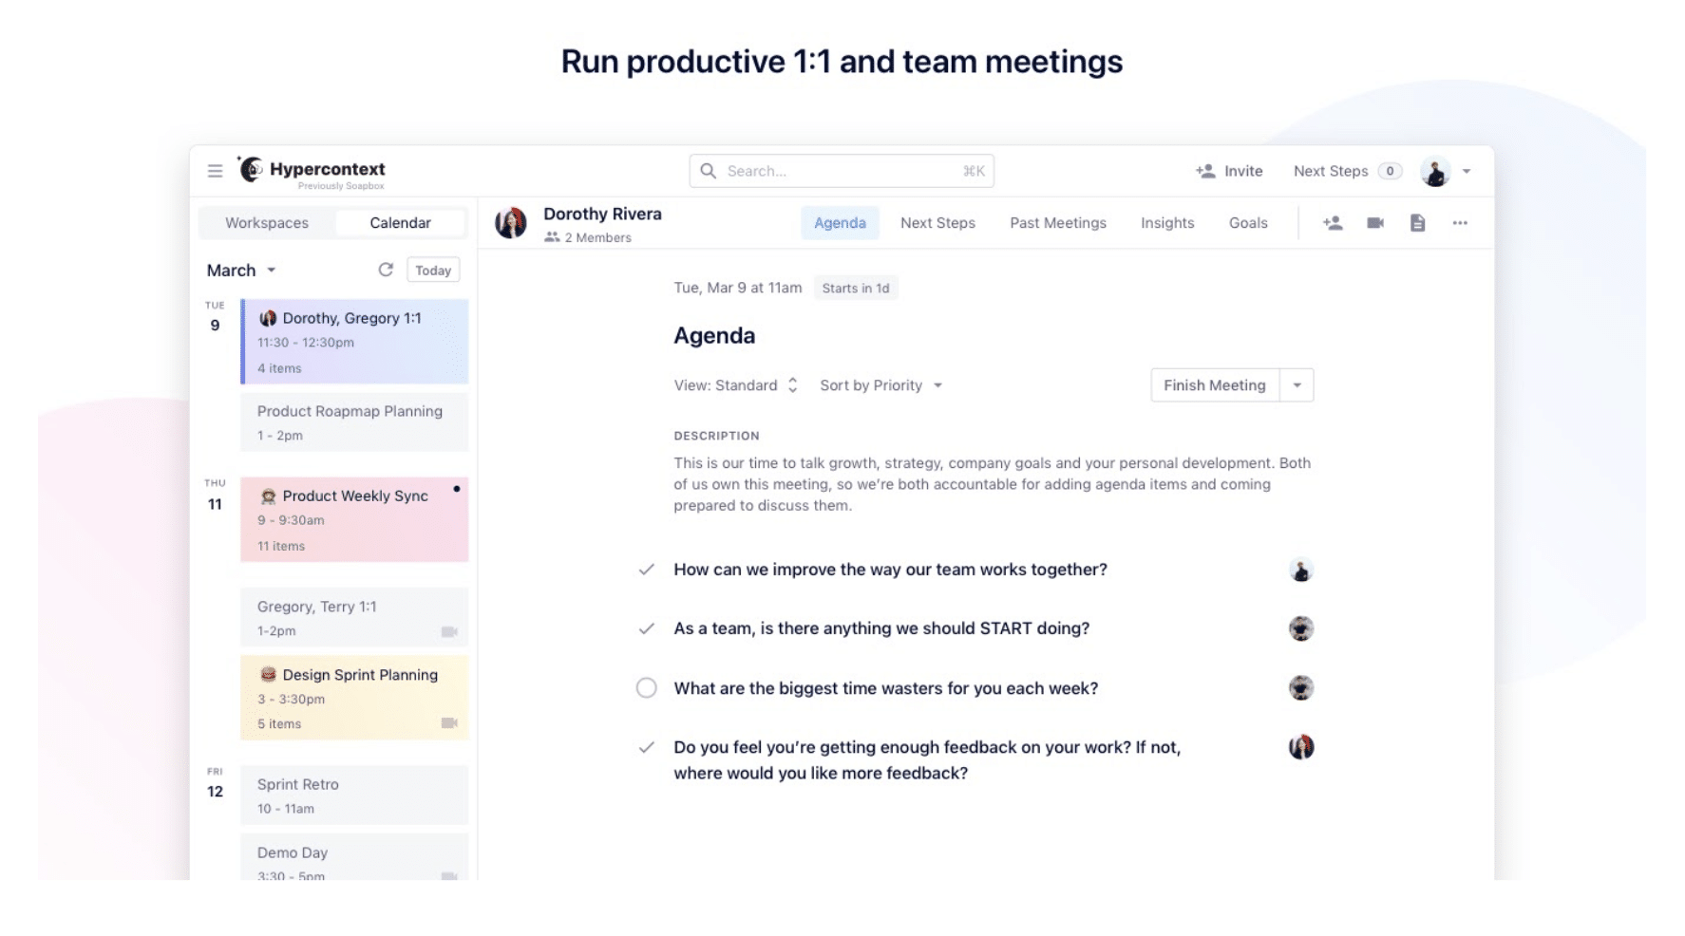This screenshot has width=1685, height=936.
Task: Click the avatar icon on Dorothy, Gregory 1:1
Action: pyautogui.click(x=268, y=318)
